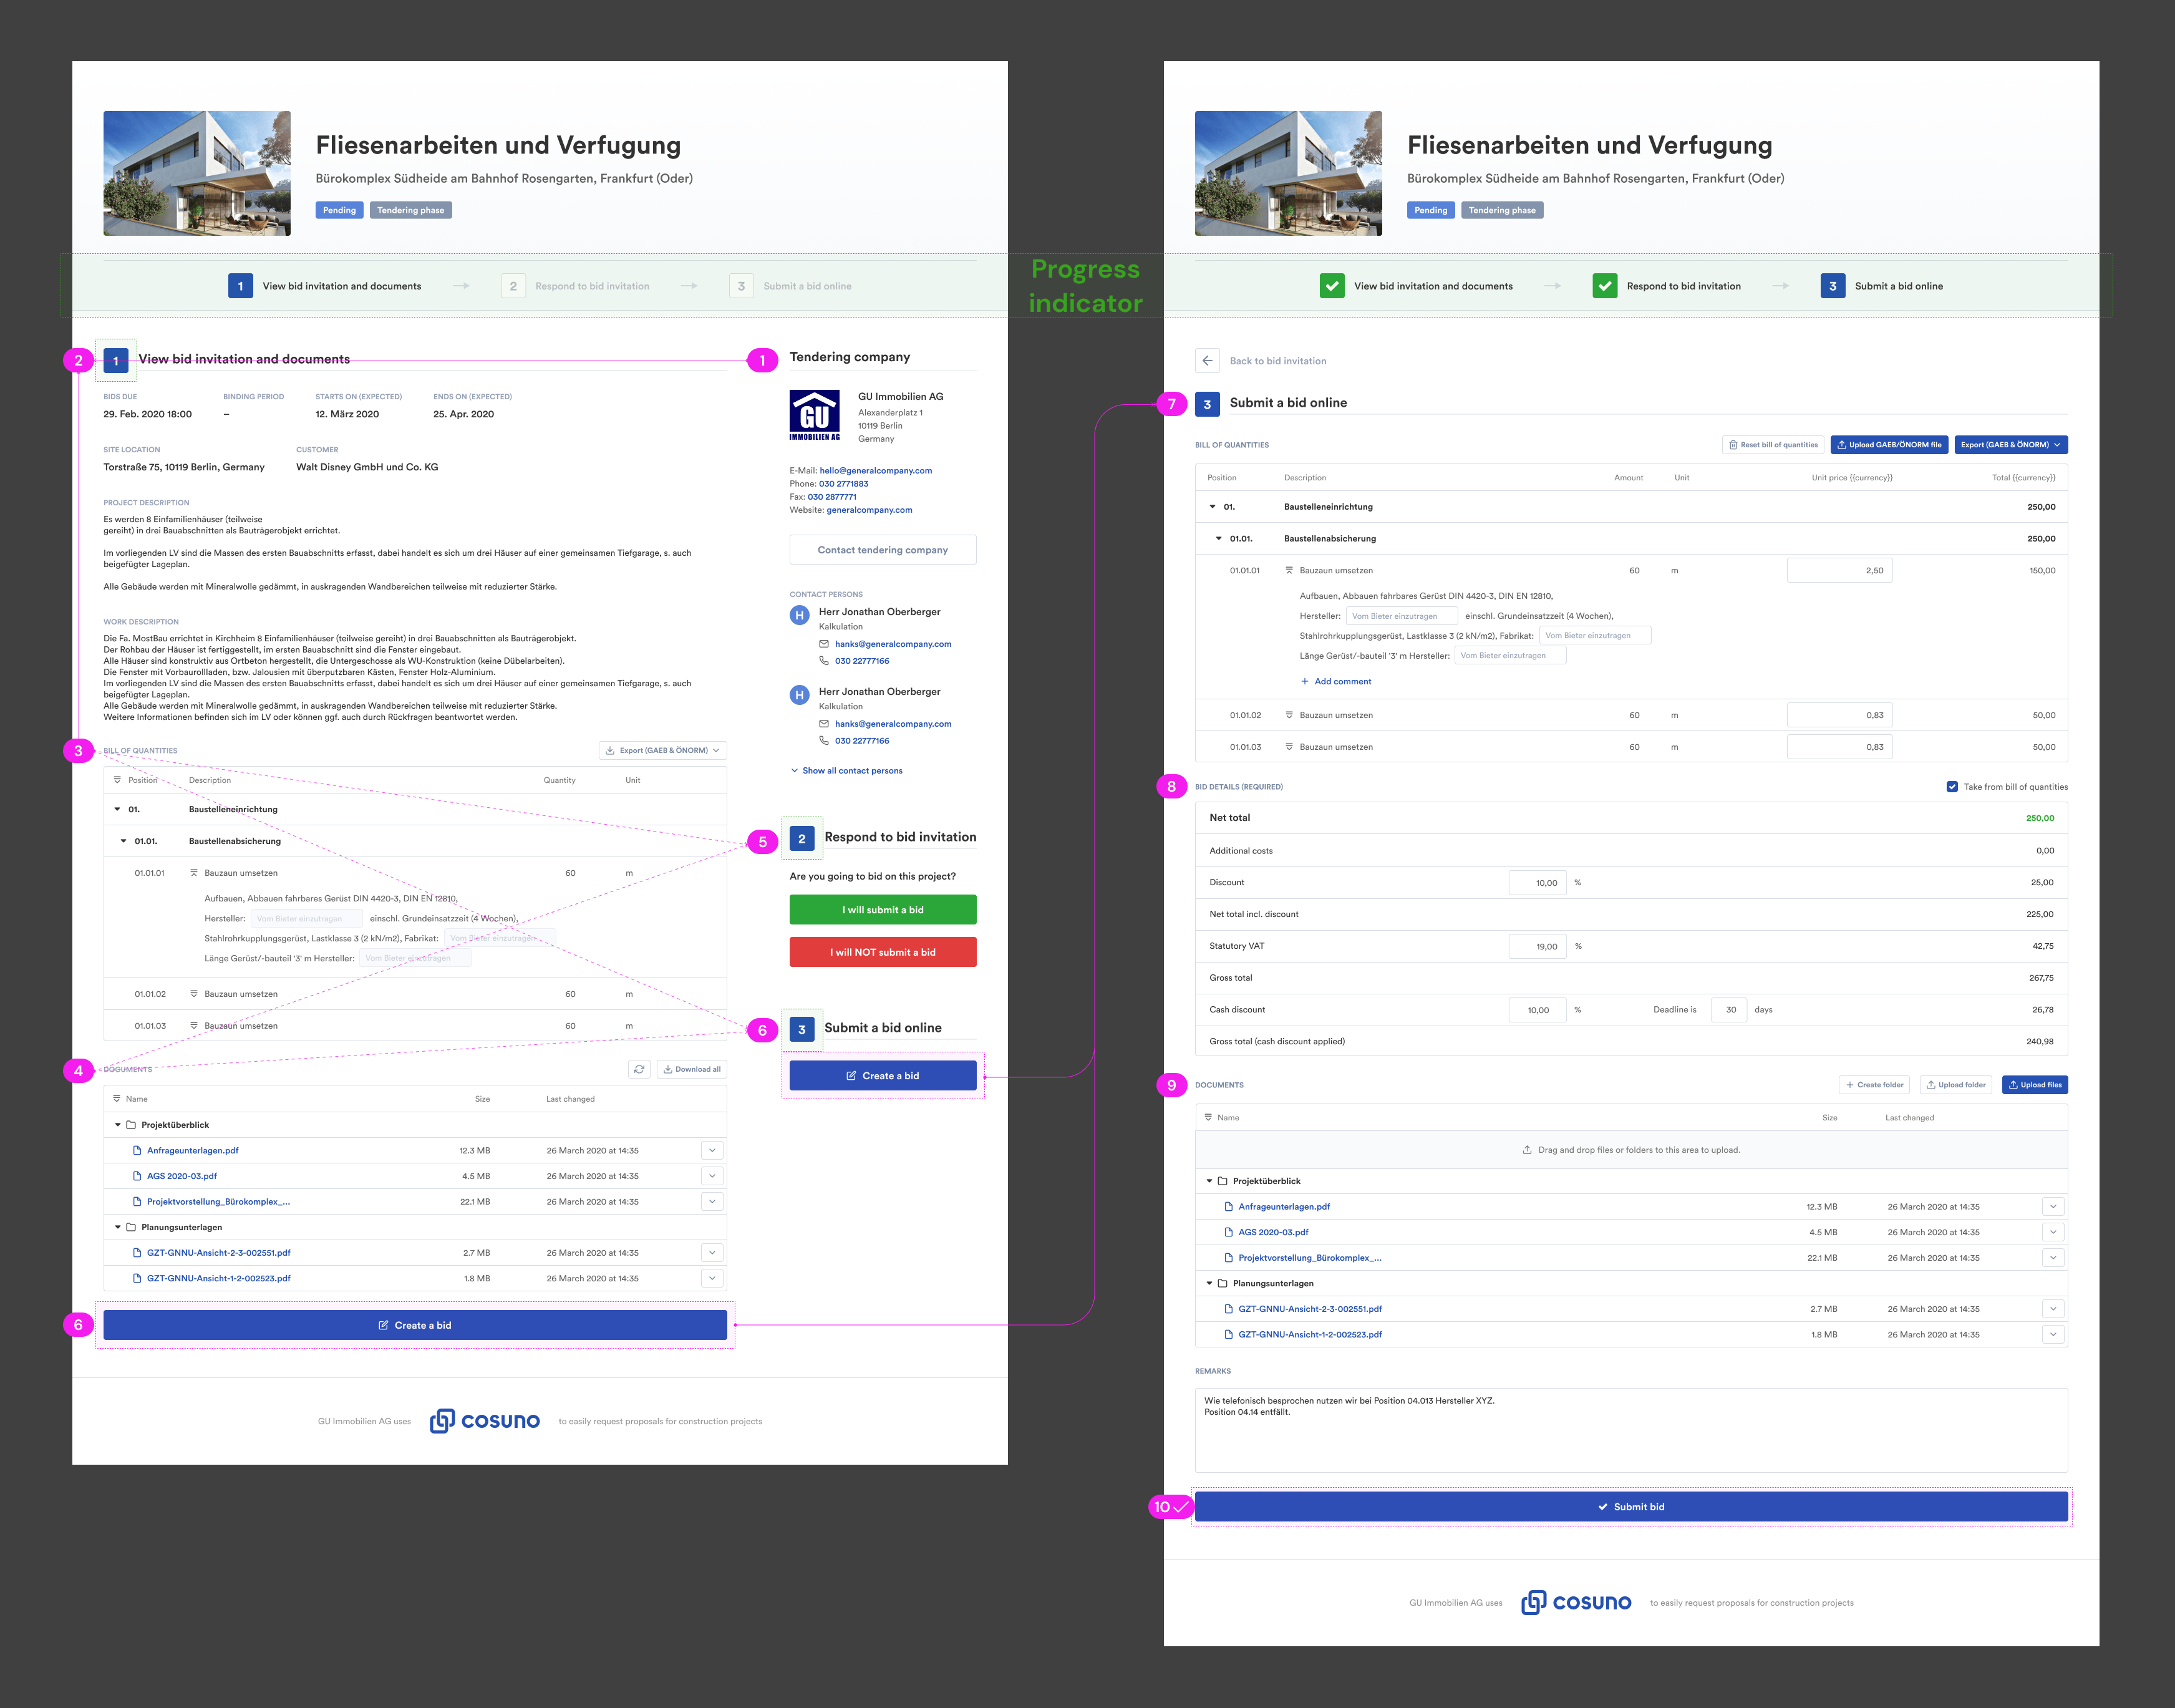Click the GU Immobilien AG company logo

[814, 416]
